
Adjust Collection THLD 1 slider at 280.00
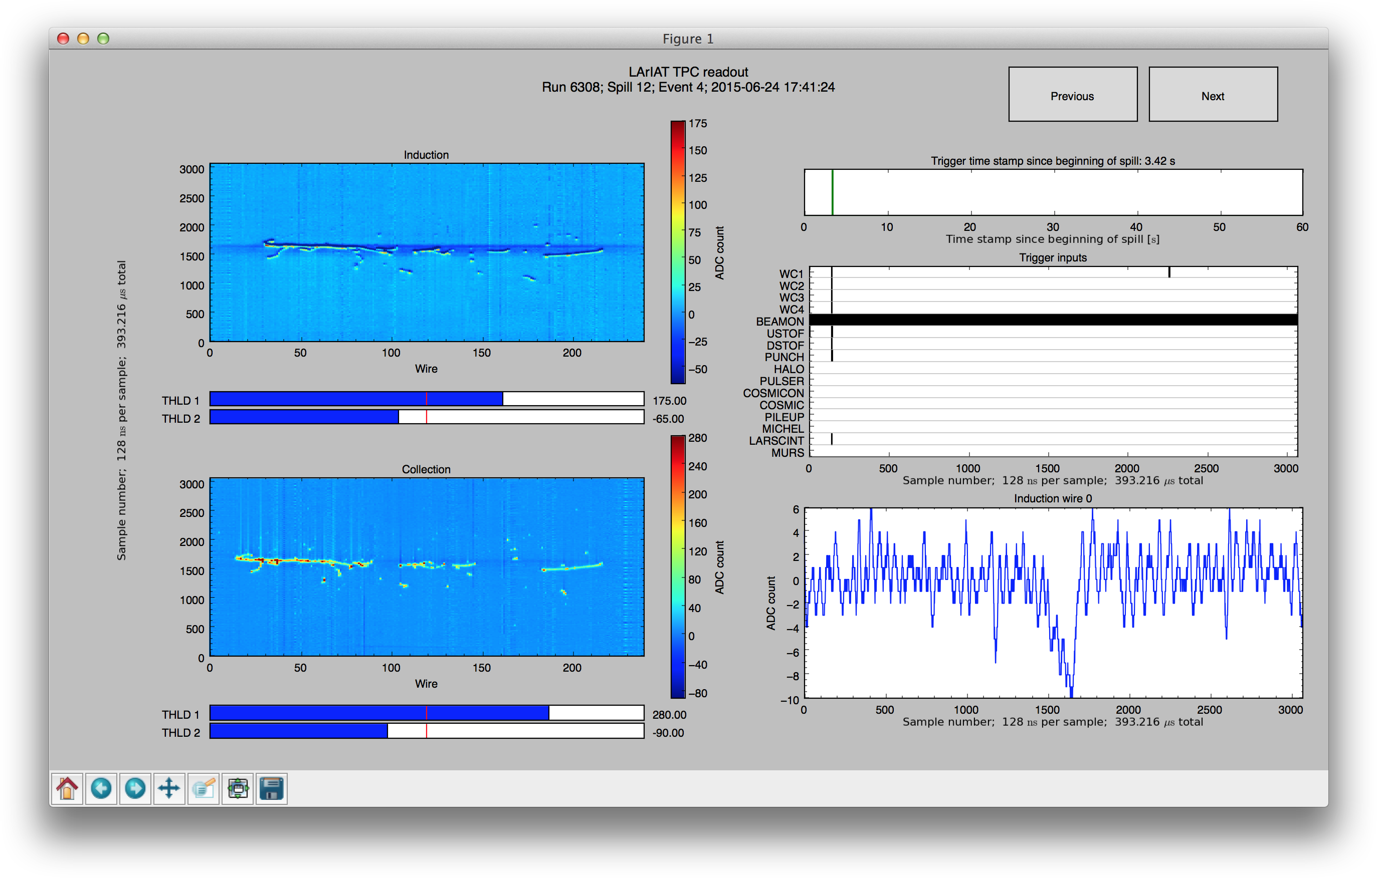[x=548, y=713]
